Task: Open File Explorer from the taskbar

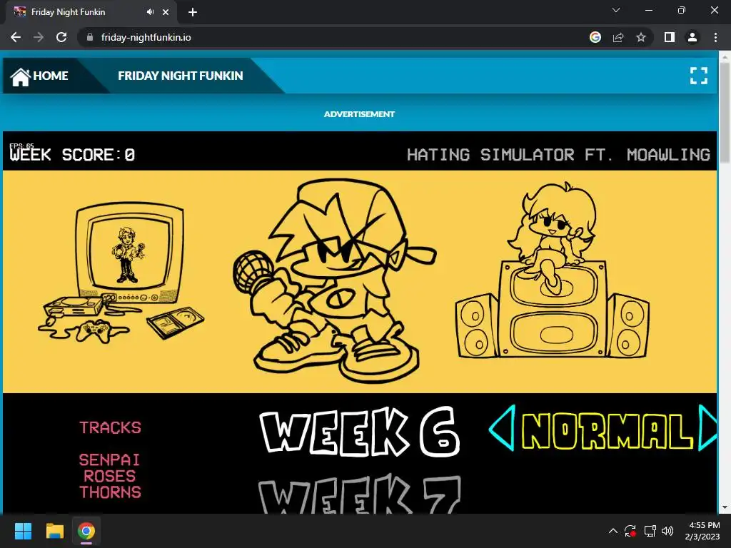Action: point(54,531)
